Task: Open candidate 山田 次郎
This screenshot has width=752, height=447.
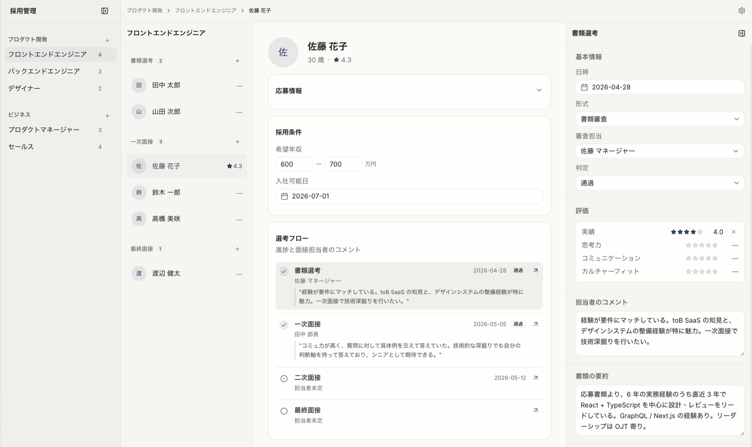Action: 187,112
